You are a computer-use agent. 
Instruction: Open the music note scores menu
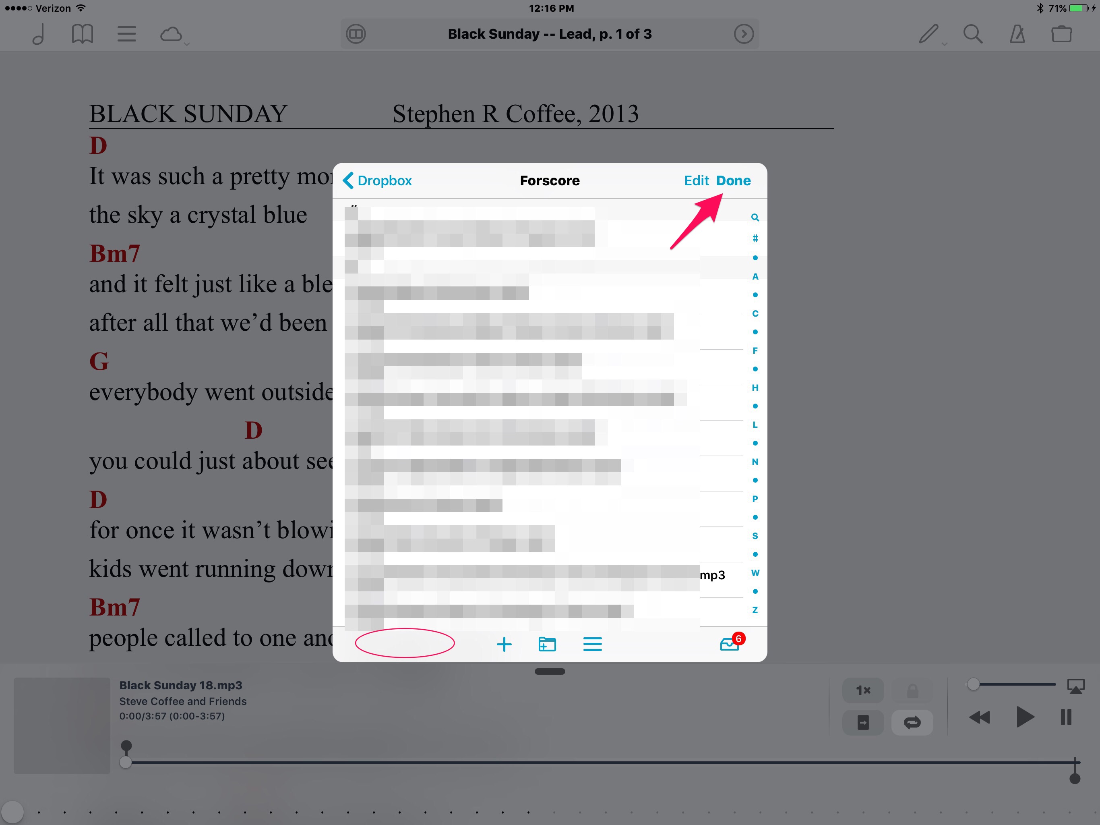[38, 34]
